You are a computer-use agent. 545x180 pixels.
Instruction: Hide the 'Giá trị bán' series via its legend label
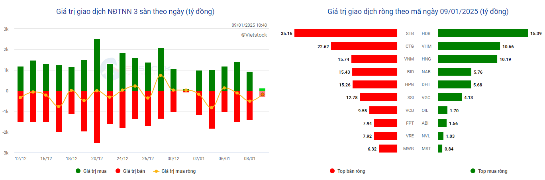[x=134, y=171]
